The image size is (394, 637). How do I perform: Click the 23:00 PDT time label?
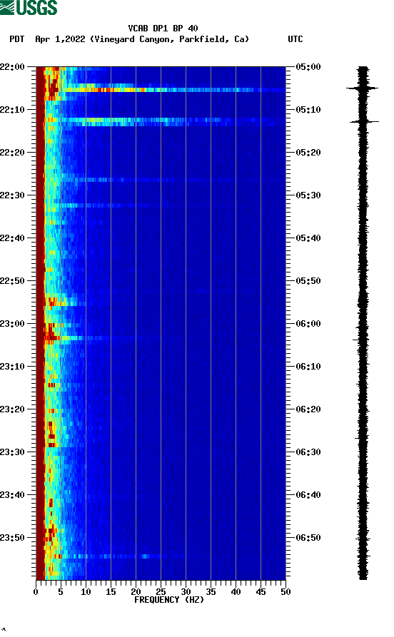12,323
